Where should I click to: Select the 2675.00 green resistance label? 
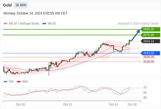tap(150, 35)
